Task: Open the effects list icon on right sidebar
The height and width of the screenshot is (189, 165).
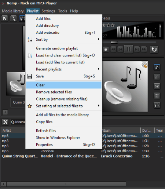Action: [157, 96]
